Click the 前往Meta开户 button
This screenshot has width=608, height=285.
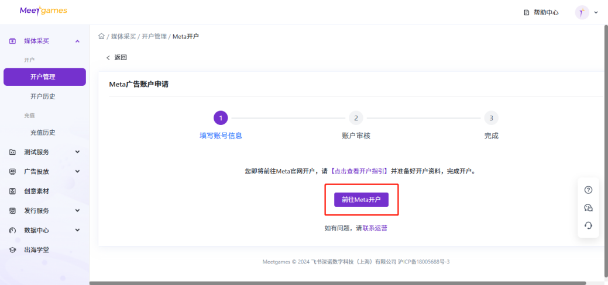point(361,200)
